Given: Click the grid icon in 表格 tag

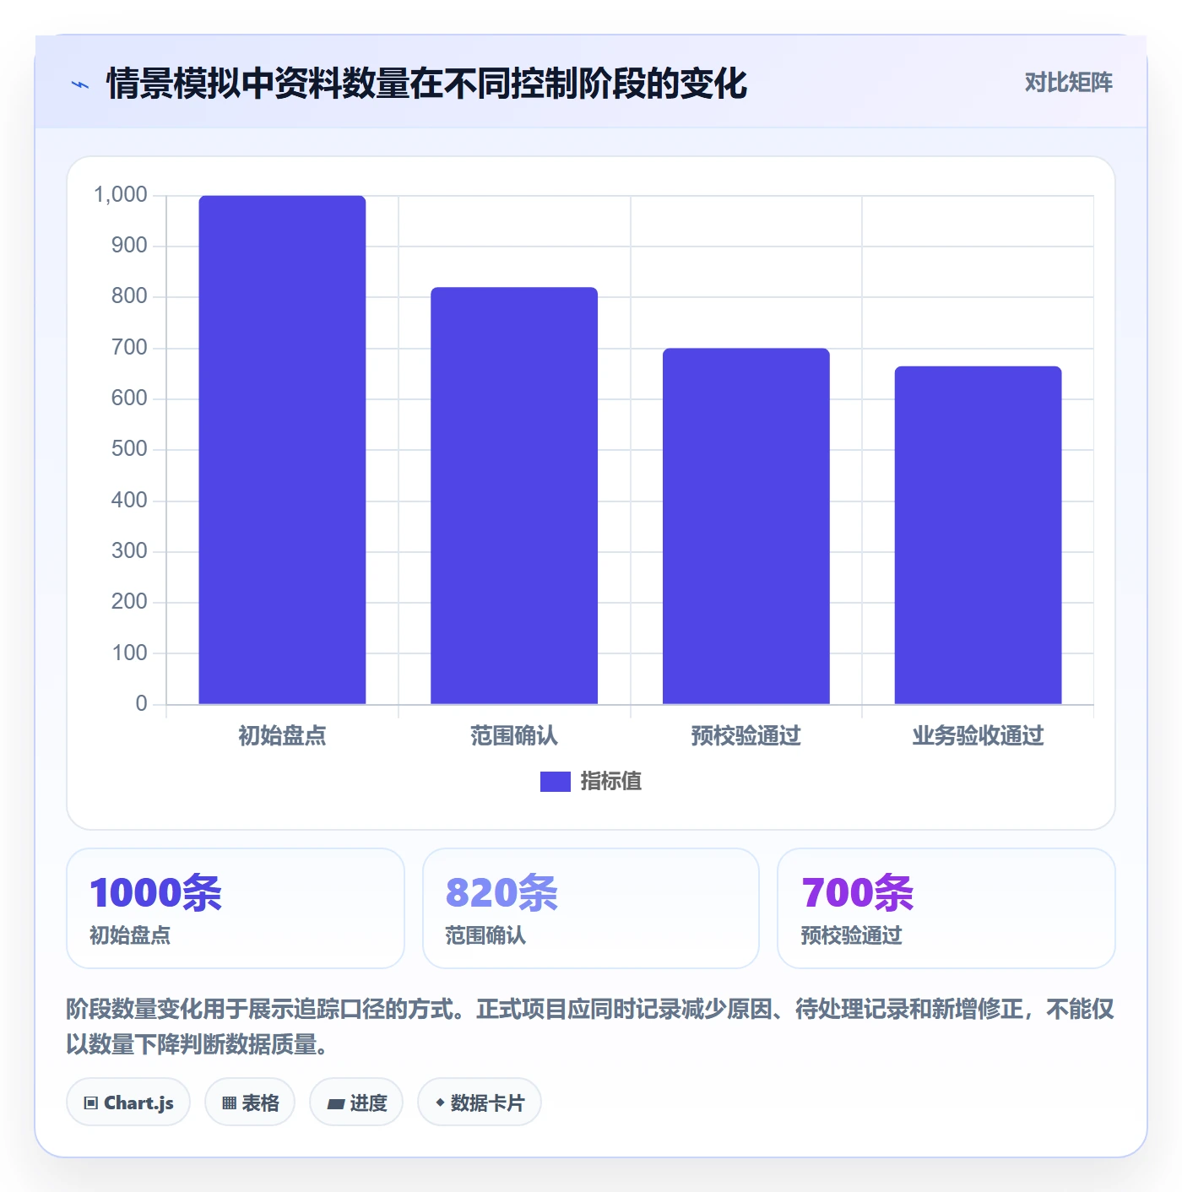Looking at the screenshot, I should coord(229,1103).
